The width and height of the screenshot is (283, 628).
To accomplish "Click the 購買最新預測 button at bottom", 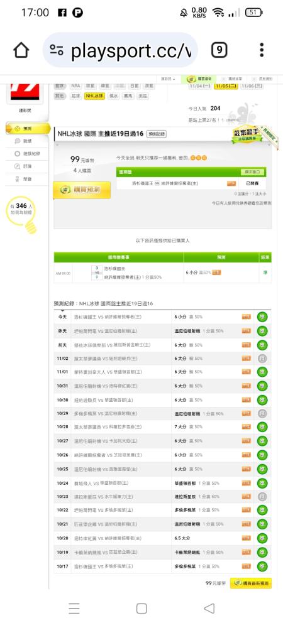I will coord(252,583).
